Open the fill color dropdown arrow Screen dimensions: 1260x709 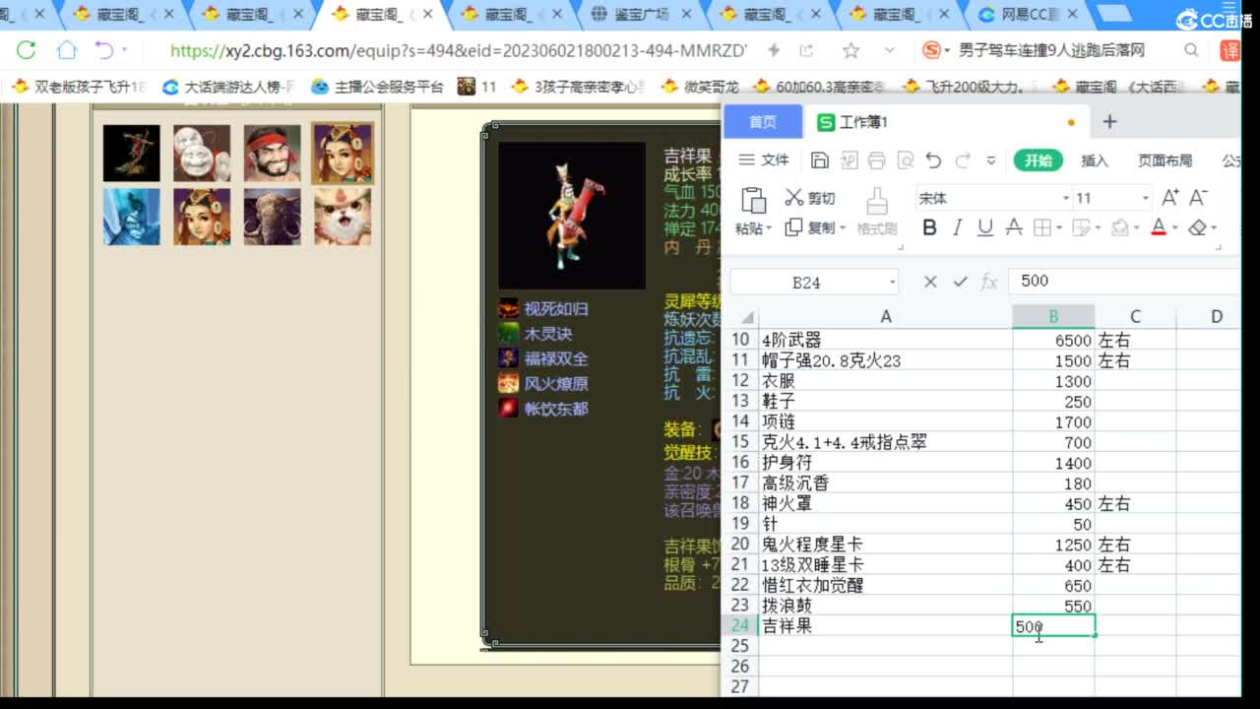[x=1136, y=227]
